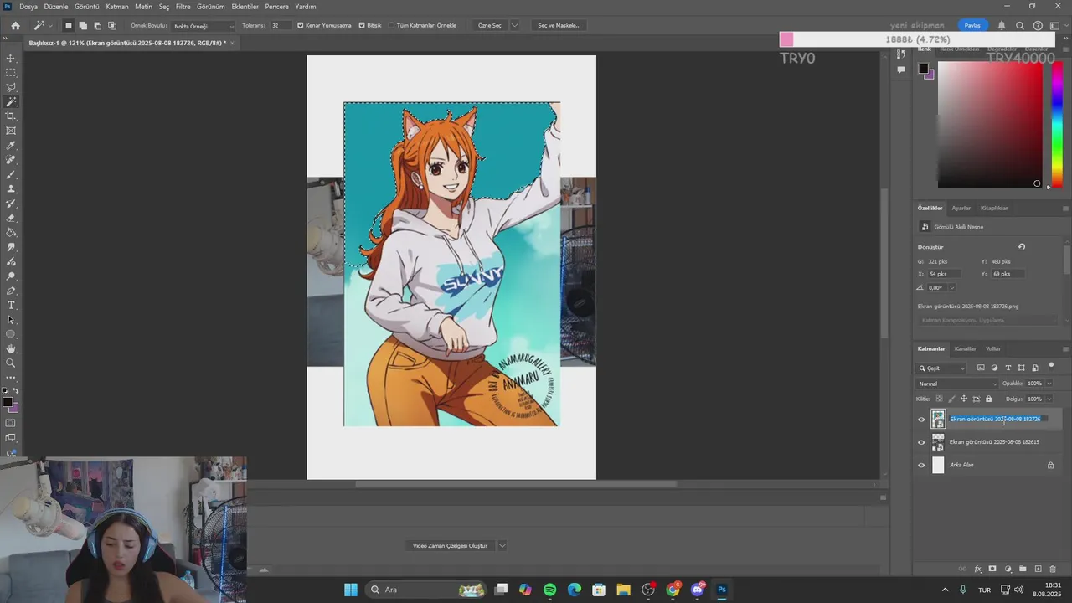
Task: Switch to Ayarlar tab
Action: [x=961, y=208]
